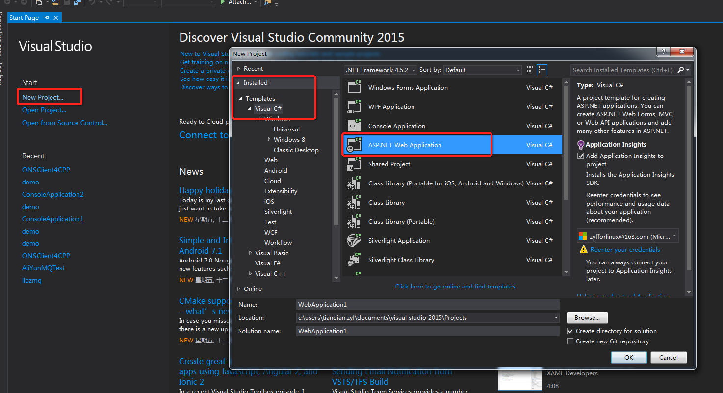The width and height of the screenshot is (723, 393).
Task: Click the green Attach play icon in toolbar
Action: click(223, 2)
